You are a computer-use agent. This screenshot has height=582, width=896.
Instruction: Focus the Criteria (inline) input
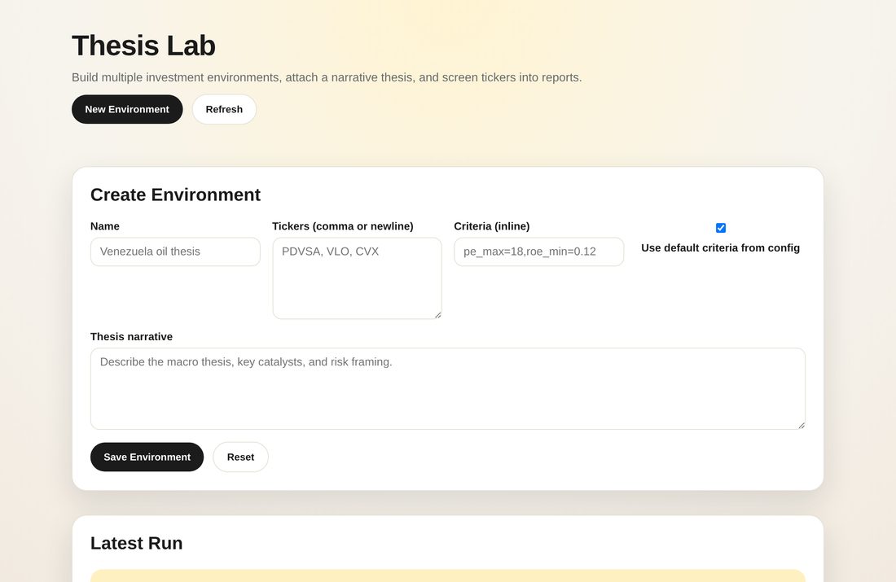click(539, 252)
